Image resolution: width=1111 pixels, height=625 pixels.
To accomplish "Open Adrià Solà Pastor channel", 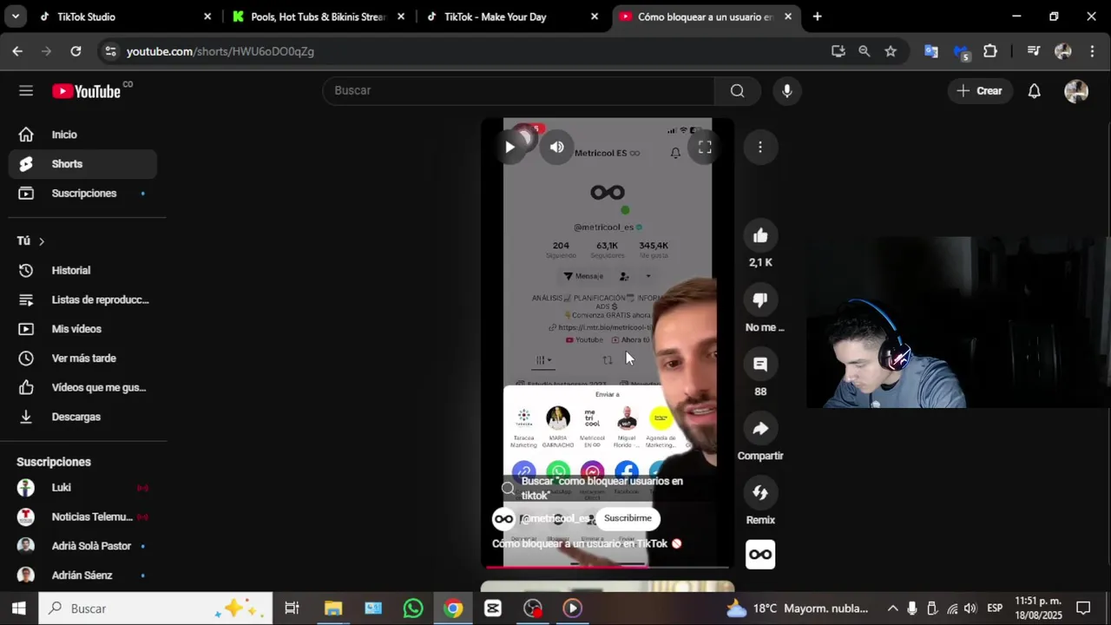I will (x=82, y=546).
